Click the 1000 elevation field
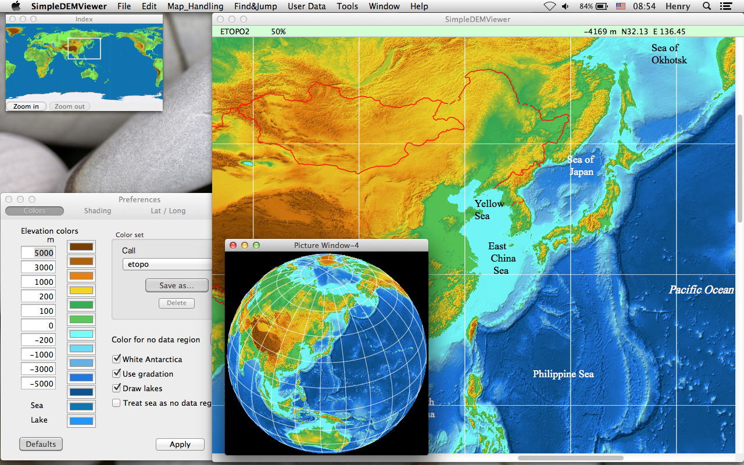The image size is (744, 465). pyautogui.click(x=38, y=281)
